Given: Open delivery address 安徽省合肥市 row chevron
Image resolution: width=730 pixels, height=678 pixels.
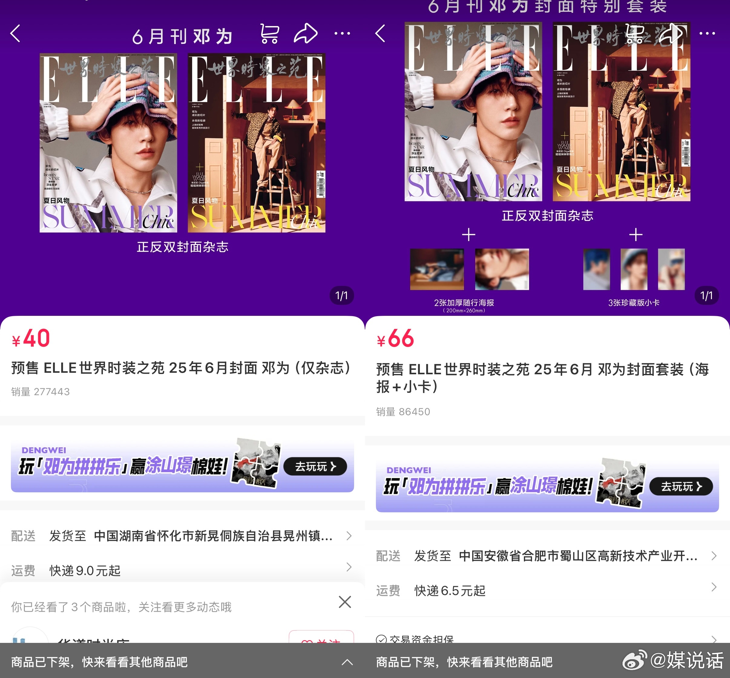Looking at the screenshot, I should [x=714, y=556].
